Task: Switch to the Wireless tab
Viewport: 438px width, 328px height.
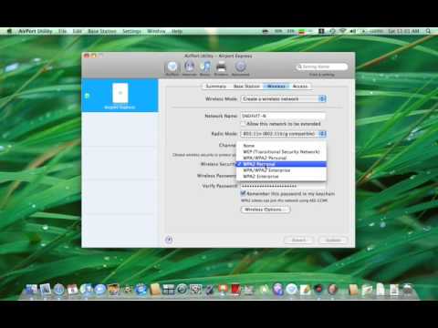Action: tap(276, 87)
